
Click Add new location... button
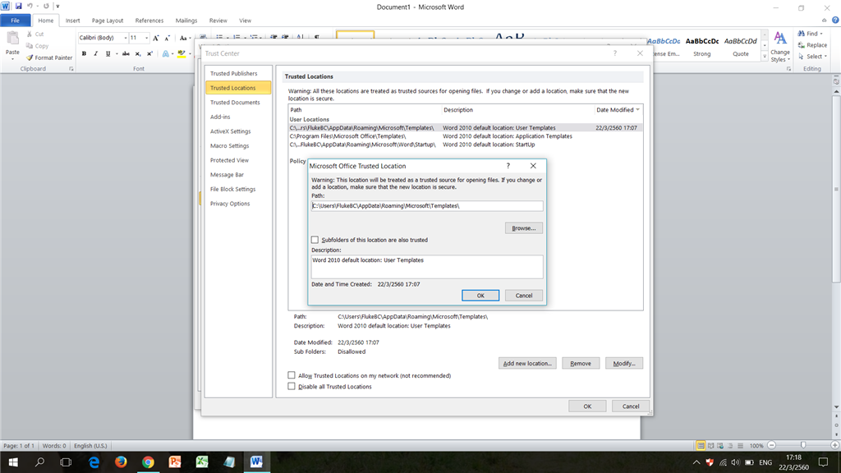(527, 363)
